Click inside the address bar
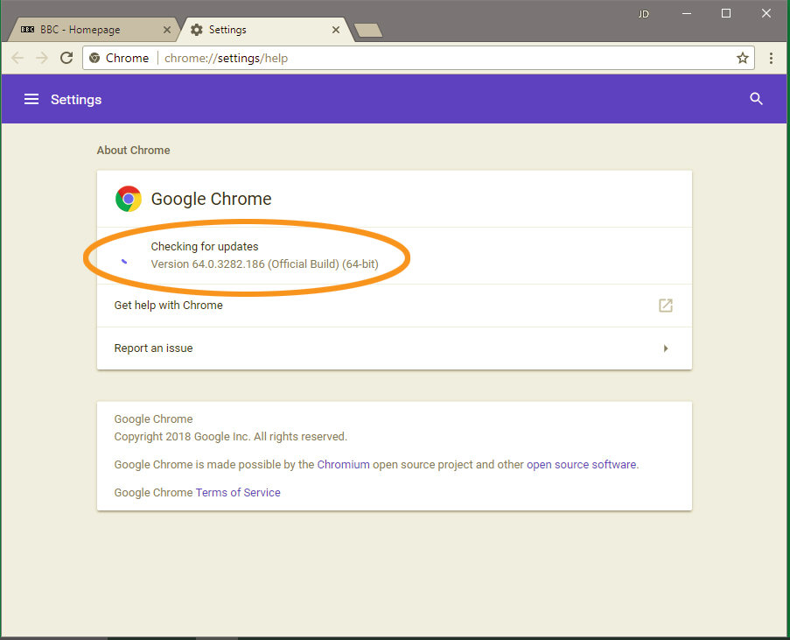The image size is (790, 640). click(350, 58)
